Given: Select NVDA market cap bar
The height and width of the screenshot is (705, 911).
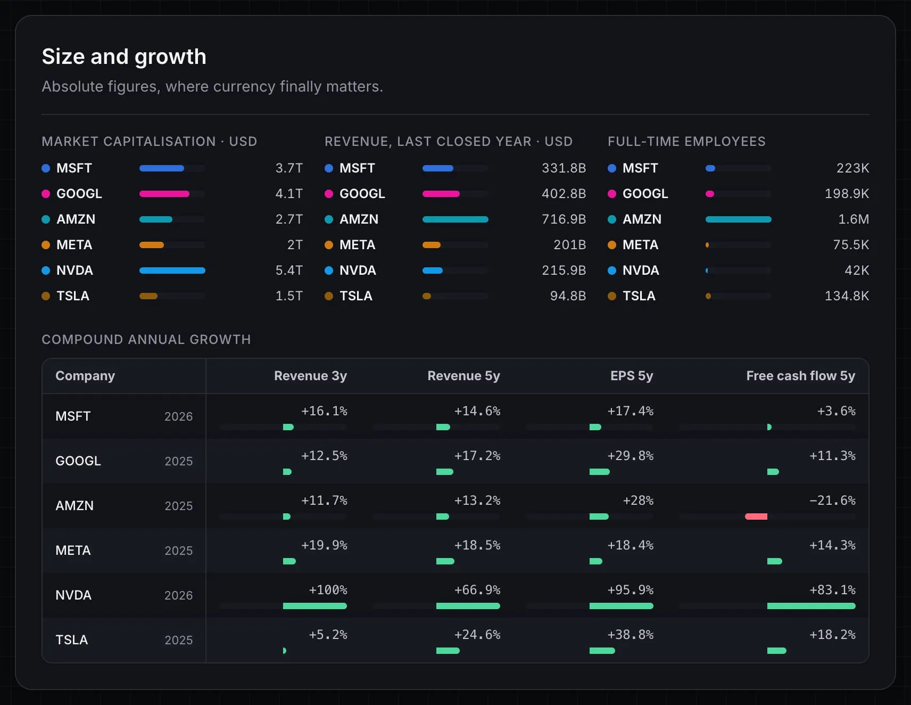Looking at the screenshot, I should [x=172, y=270].
